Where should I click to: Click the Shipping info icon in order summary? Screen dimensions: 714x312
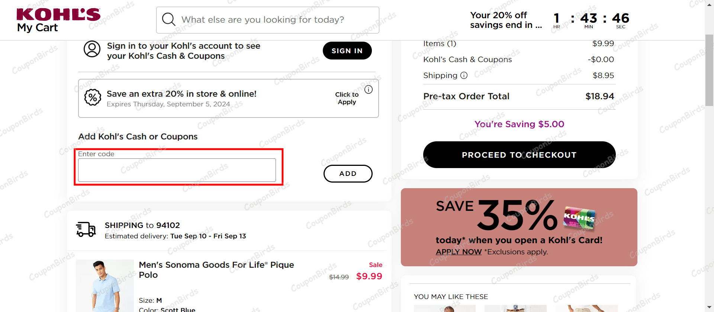pos(464,75)
